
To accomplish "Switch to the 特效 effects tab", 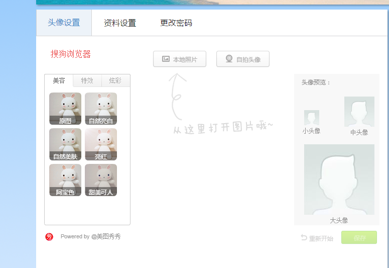I will click(87, 80).
